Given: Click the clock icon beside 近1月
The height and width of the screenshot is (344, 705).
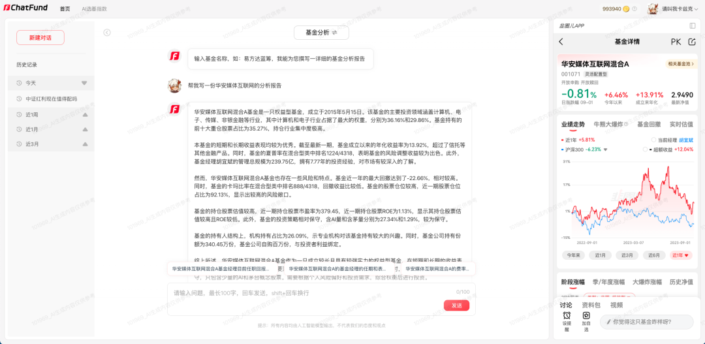Looking at the screenshot, I should (19, 129).
